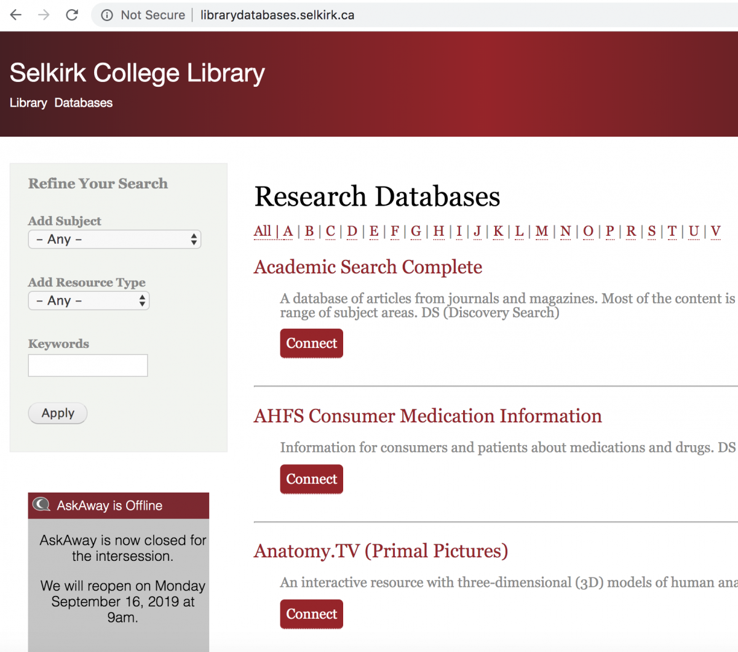The width and height of the screenshot is (738, 652).
Task: Connect to Academic Search Complete
Action: coord(311,344)
